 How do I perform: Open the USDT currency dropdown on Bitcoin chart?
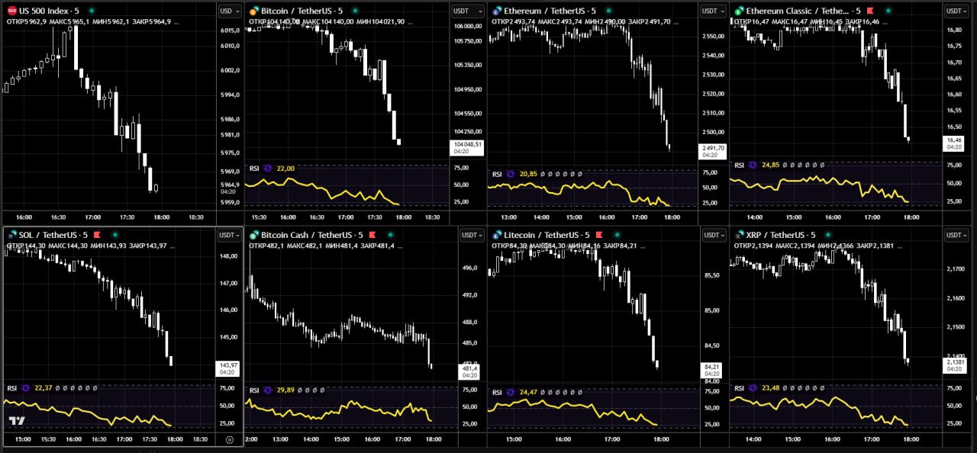pyautogui.click(x=466, y=11)
